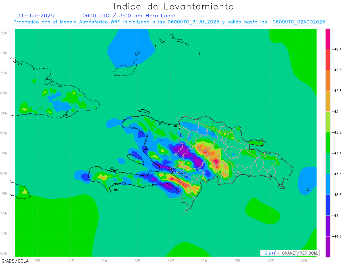Click the "-42.4" color scale value
This screenshot has width=341, height=264.
[336, 49]
